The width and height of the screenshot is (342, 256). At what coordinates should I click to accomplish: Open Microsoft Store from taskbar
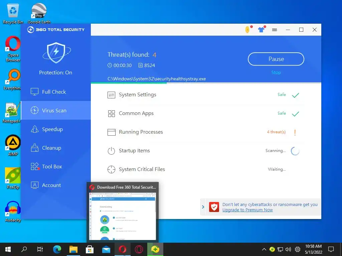pos(90,249)
